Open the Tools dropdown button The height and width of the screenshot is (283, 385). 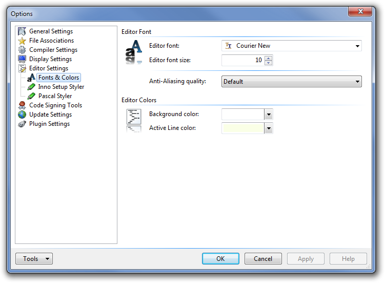point(34,259)
